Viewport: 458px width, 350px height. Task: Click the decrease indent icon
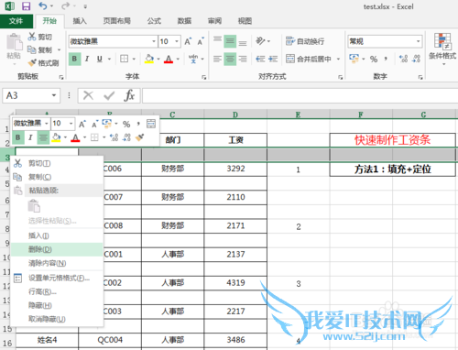point(260,59)
